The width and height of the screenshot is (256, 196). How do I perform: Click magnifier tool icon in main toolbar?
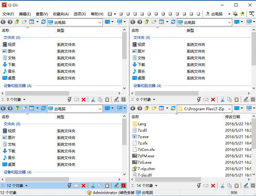tap(252, 14)
